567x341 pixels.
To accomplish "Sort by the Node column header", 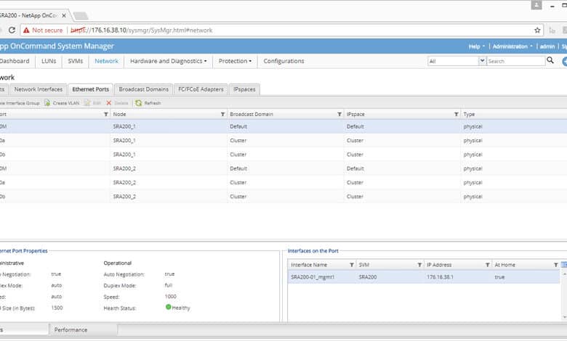I will tap(119, 114).
